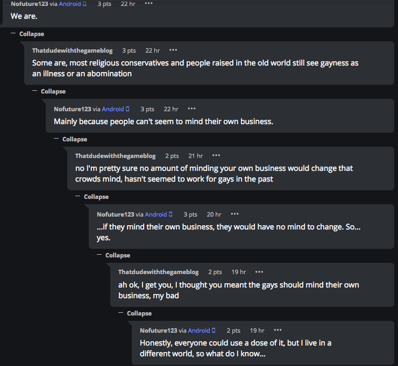Open more options on the "Honestly, everyone" comment
The image size is (398, 366).
click(x=278, y=331)
